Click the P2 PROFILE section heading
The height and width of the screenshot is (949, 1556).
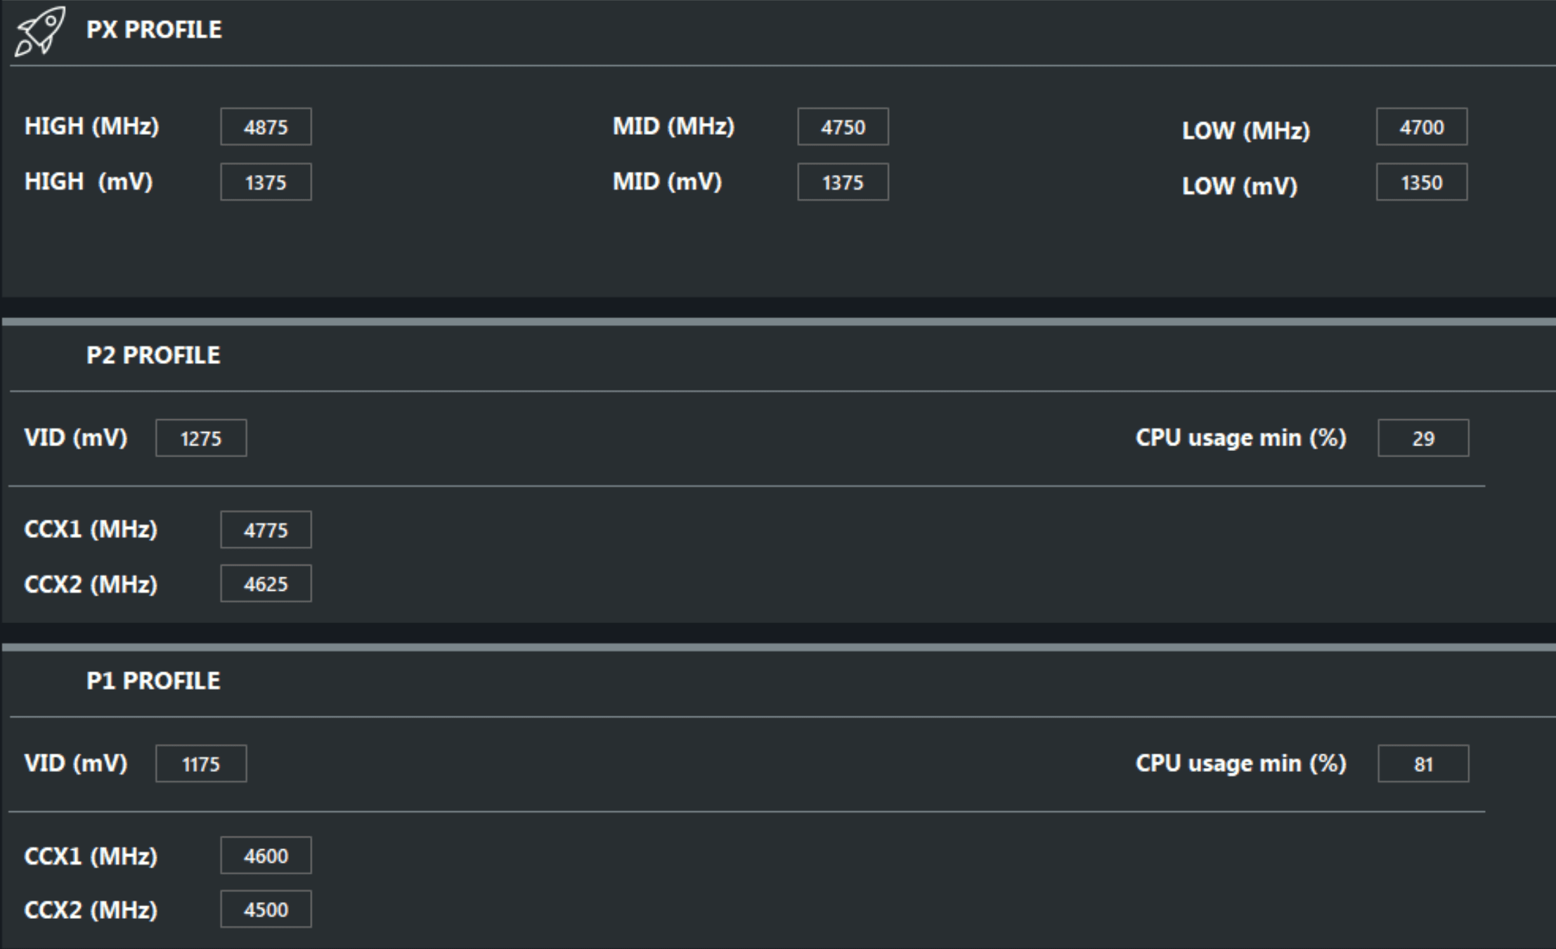pos(153,355)
